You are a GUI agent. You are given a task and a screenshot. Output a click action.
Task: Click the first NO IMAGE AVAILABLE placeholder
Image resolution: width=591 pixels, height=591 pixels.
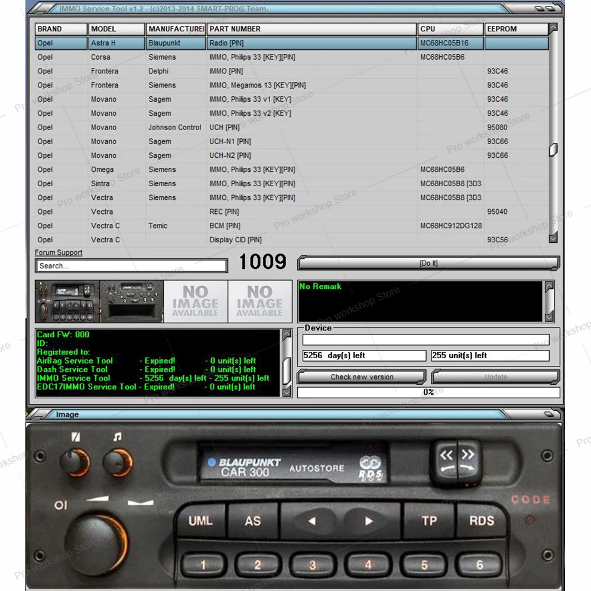195,301
